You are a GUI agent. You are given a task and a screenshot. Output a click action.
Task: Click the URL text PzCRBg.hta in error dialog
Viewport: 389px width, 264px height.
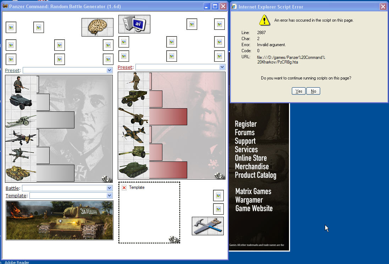(x=291, y=60)
